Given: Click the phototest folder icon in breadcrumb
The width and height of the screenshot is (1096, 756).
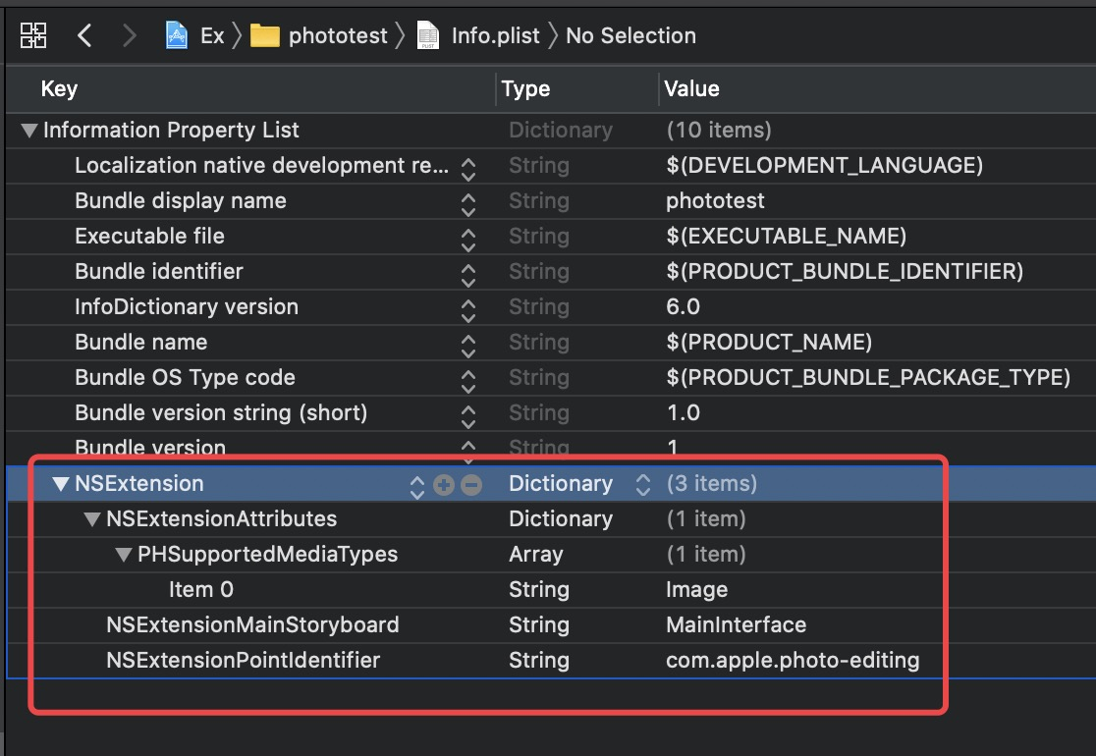Looking at the screenshot, I should (264, 36).
